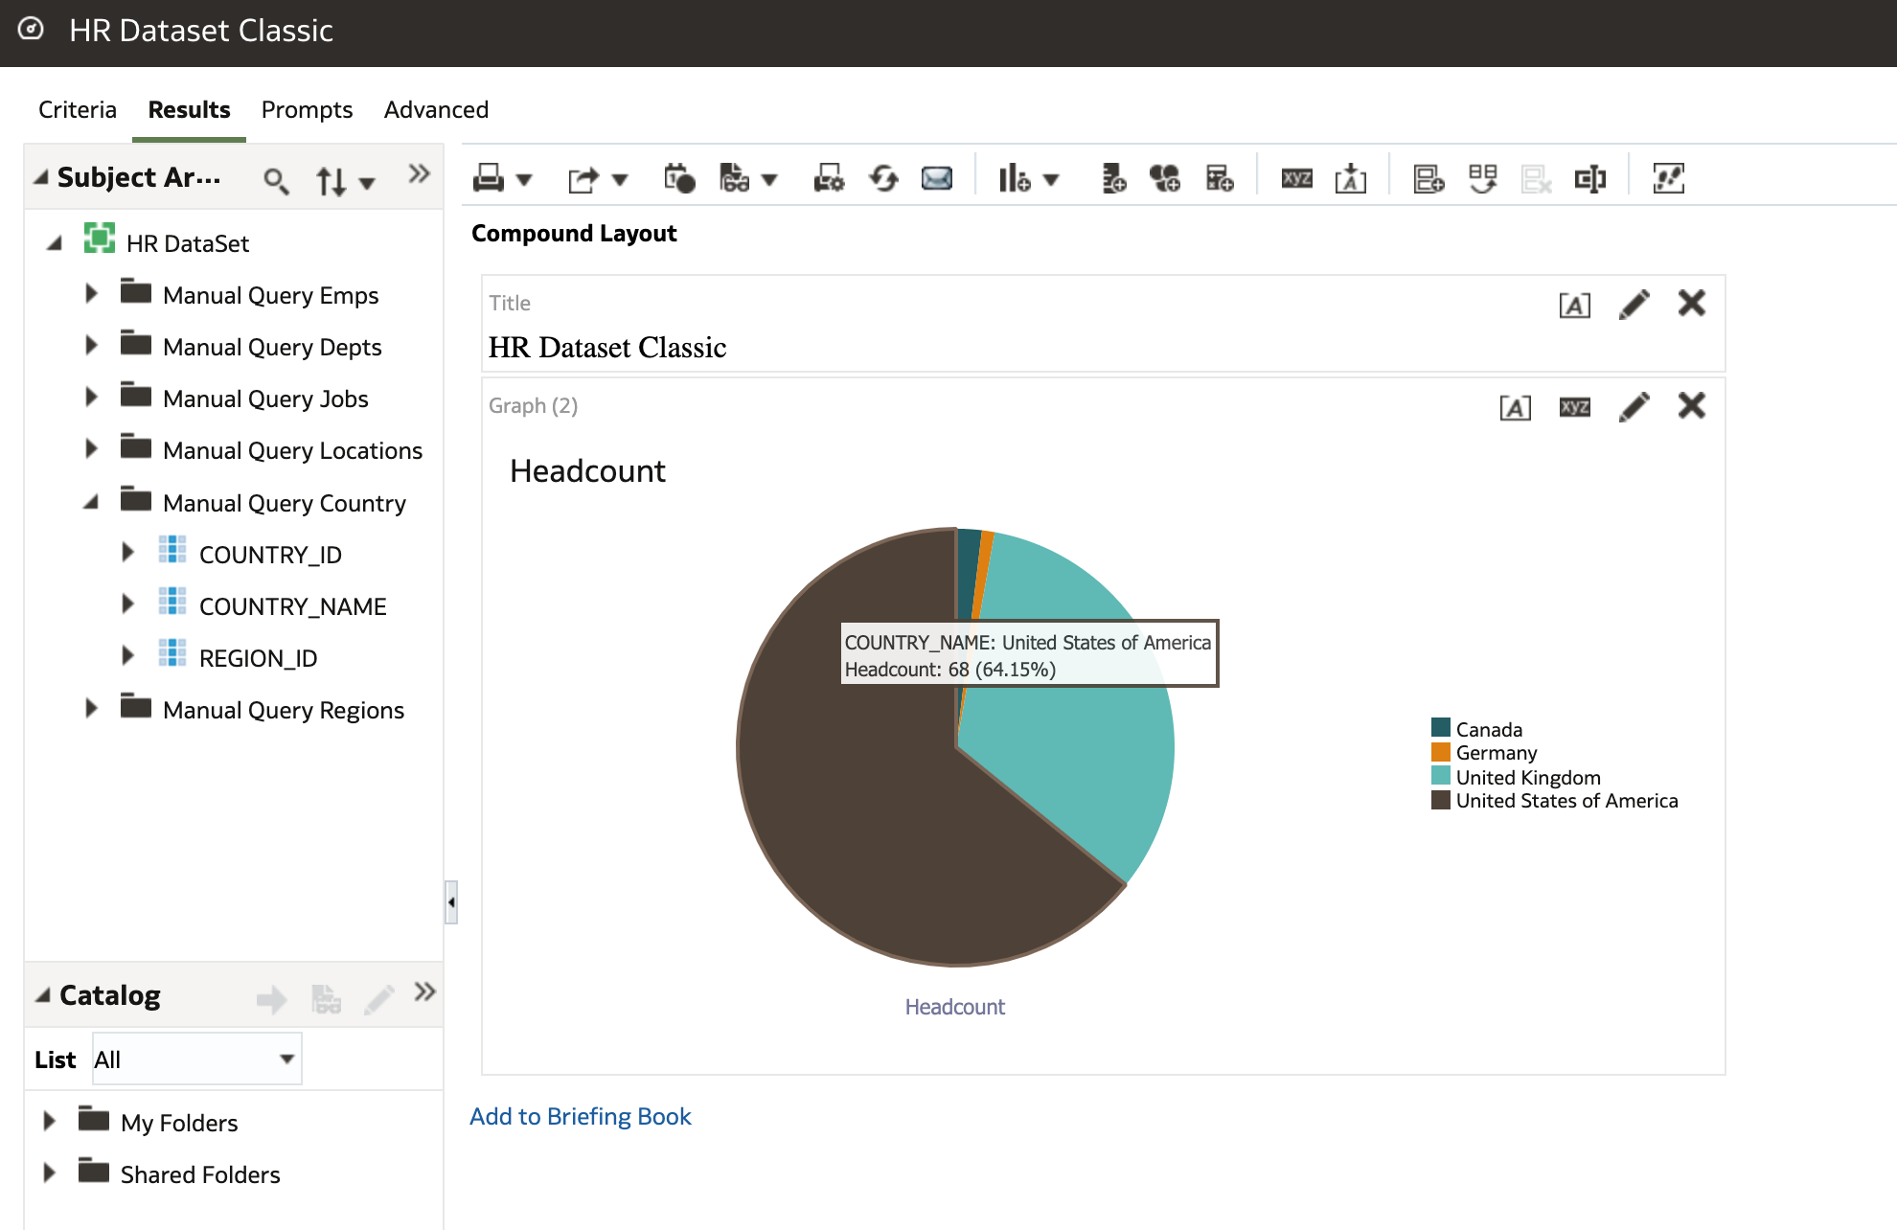Expand the Manual Query Regions folder
Image resolution: width=1897 pixels, height=1230 pixels.
point(92,708)
